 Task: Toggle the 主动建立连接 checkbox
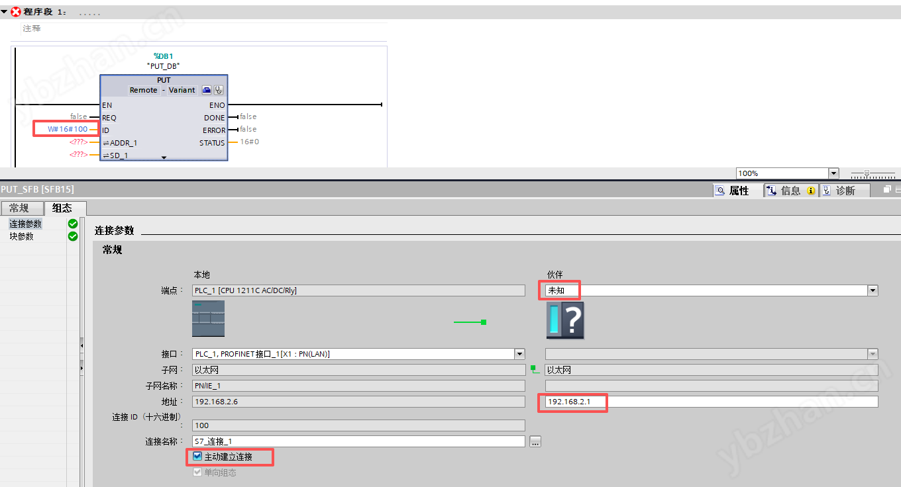[197, 457]
